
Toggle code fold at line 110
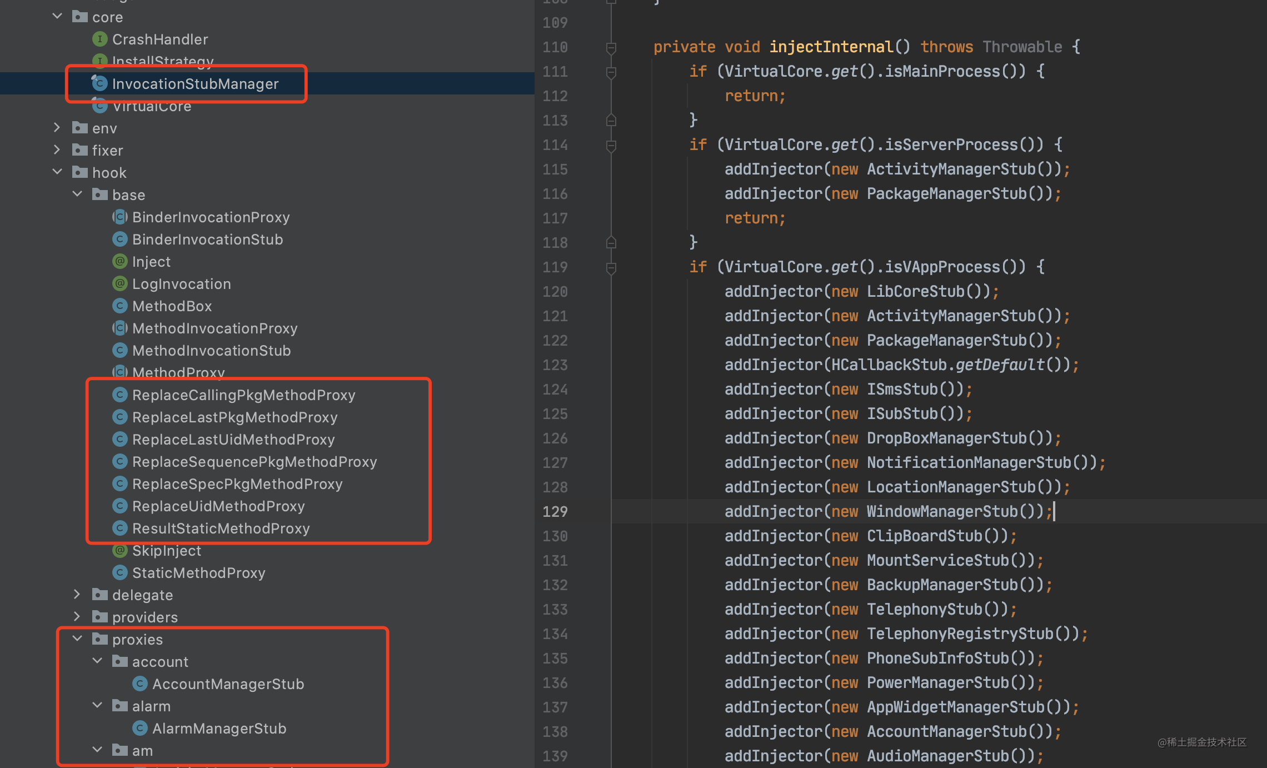611,48
